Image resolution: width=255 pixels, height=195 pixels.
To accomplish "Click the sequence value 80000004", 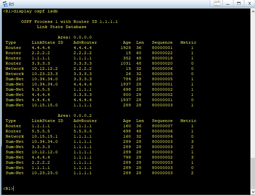I will (162, 136).
